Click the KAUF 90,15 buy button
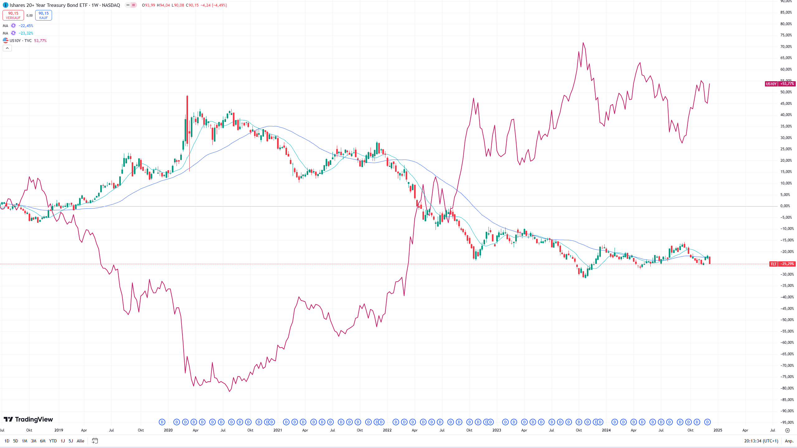This screenshot has width=797, height=448. point(44,15)
